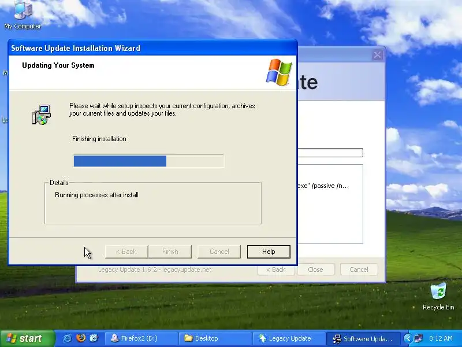Click the setup computer and disc icon
The image size is (462, 347).
pyautogui.click(x=41, y=115)
